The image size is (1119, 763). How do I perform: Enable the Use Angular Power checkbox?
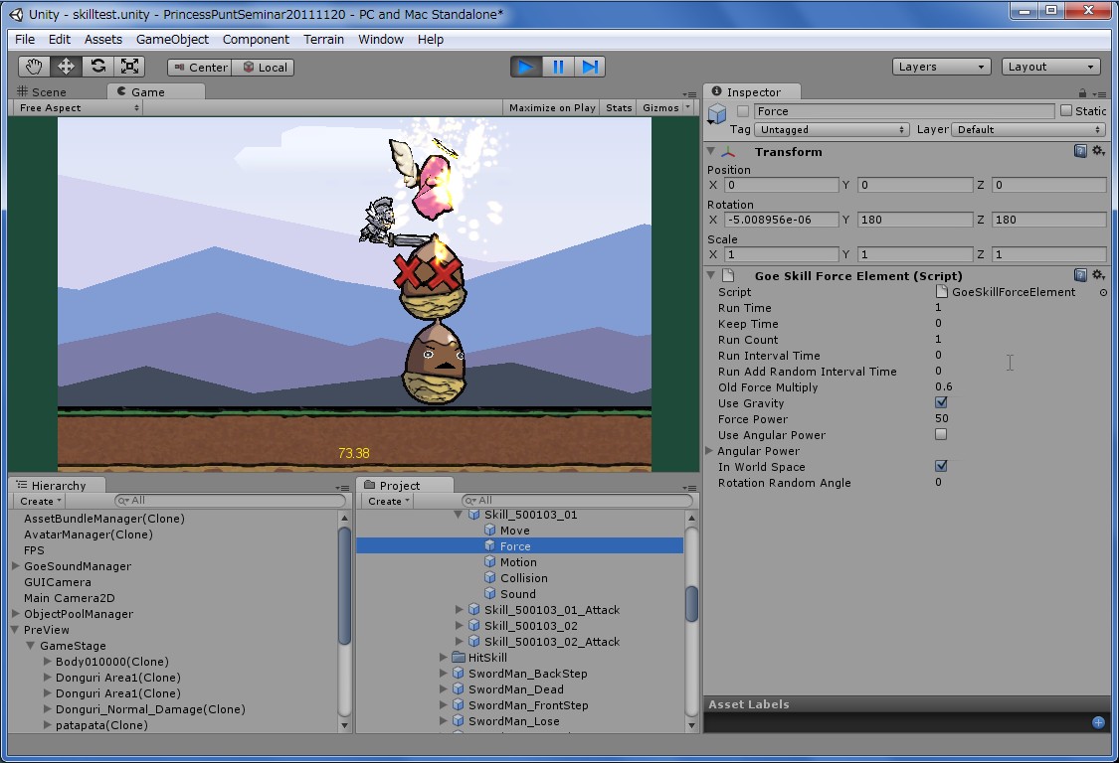(941, 434)
